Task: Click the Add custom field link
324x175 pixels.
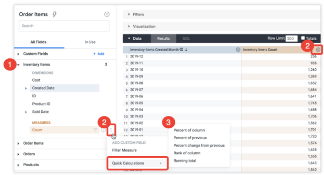Action: 99,54
